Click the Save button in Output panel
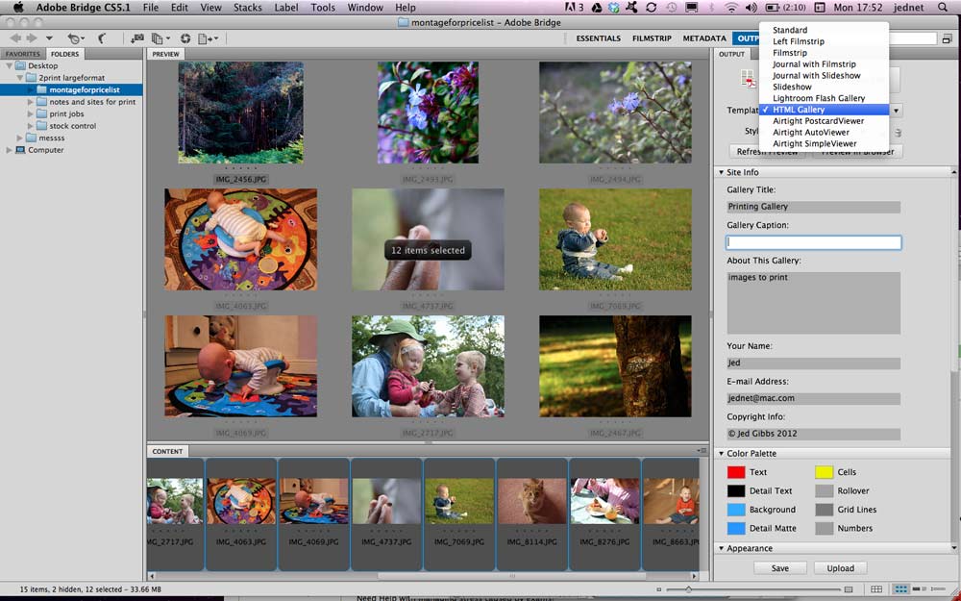Image resolution: width=961 pixels, height=601 pixels. 779,568
